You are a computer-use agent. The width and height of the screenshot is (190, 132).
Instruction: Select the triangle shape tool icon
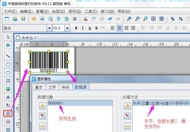pos(8,122)
